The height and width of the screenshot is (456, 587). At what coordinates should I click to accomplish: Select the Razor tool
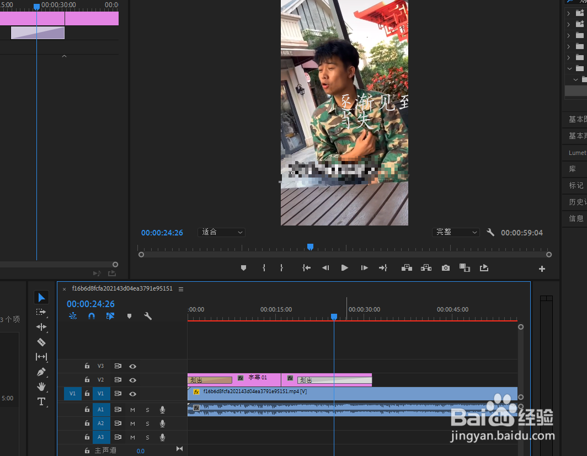click(41, 342)
